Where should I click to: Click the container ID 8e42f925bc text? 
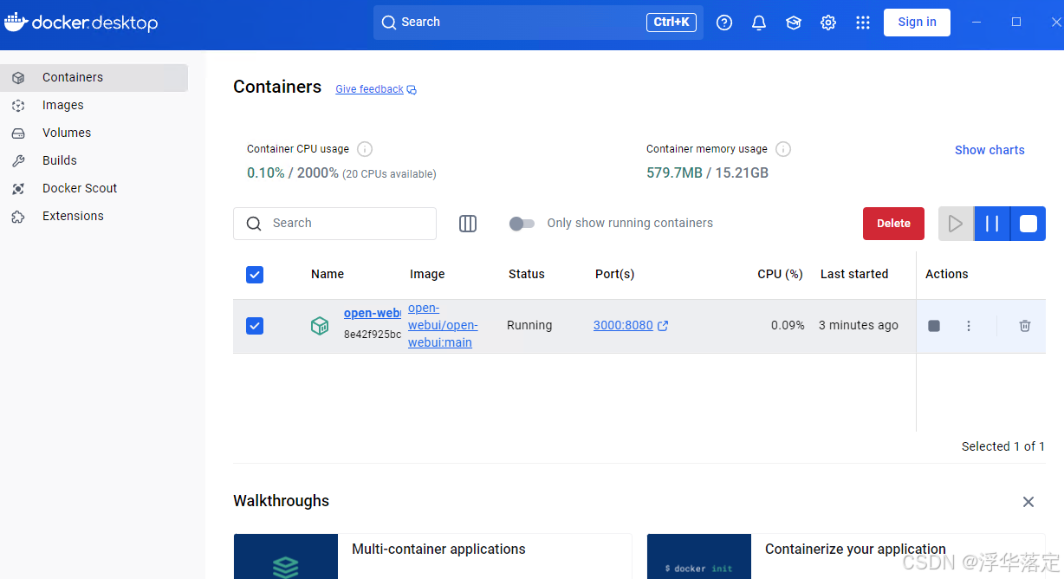[373, 335]
